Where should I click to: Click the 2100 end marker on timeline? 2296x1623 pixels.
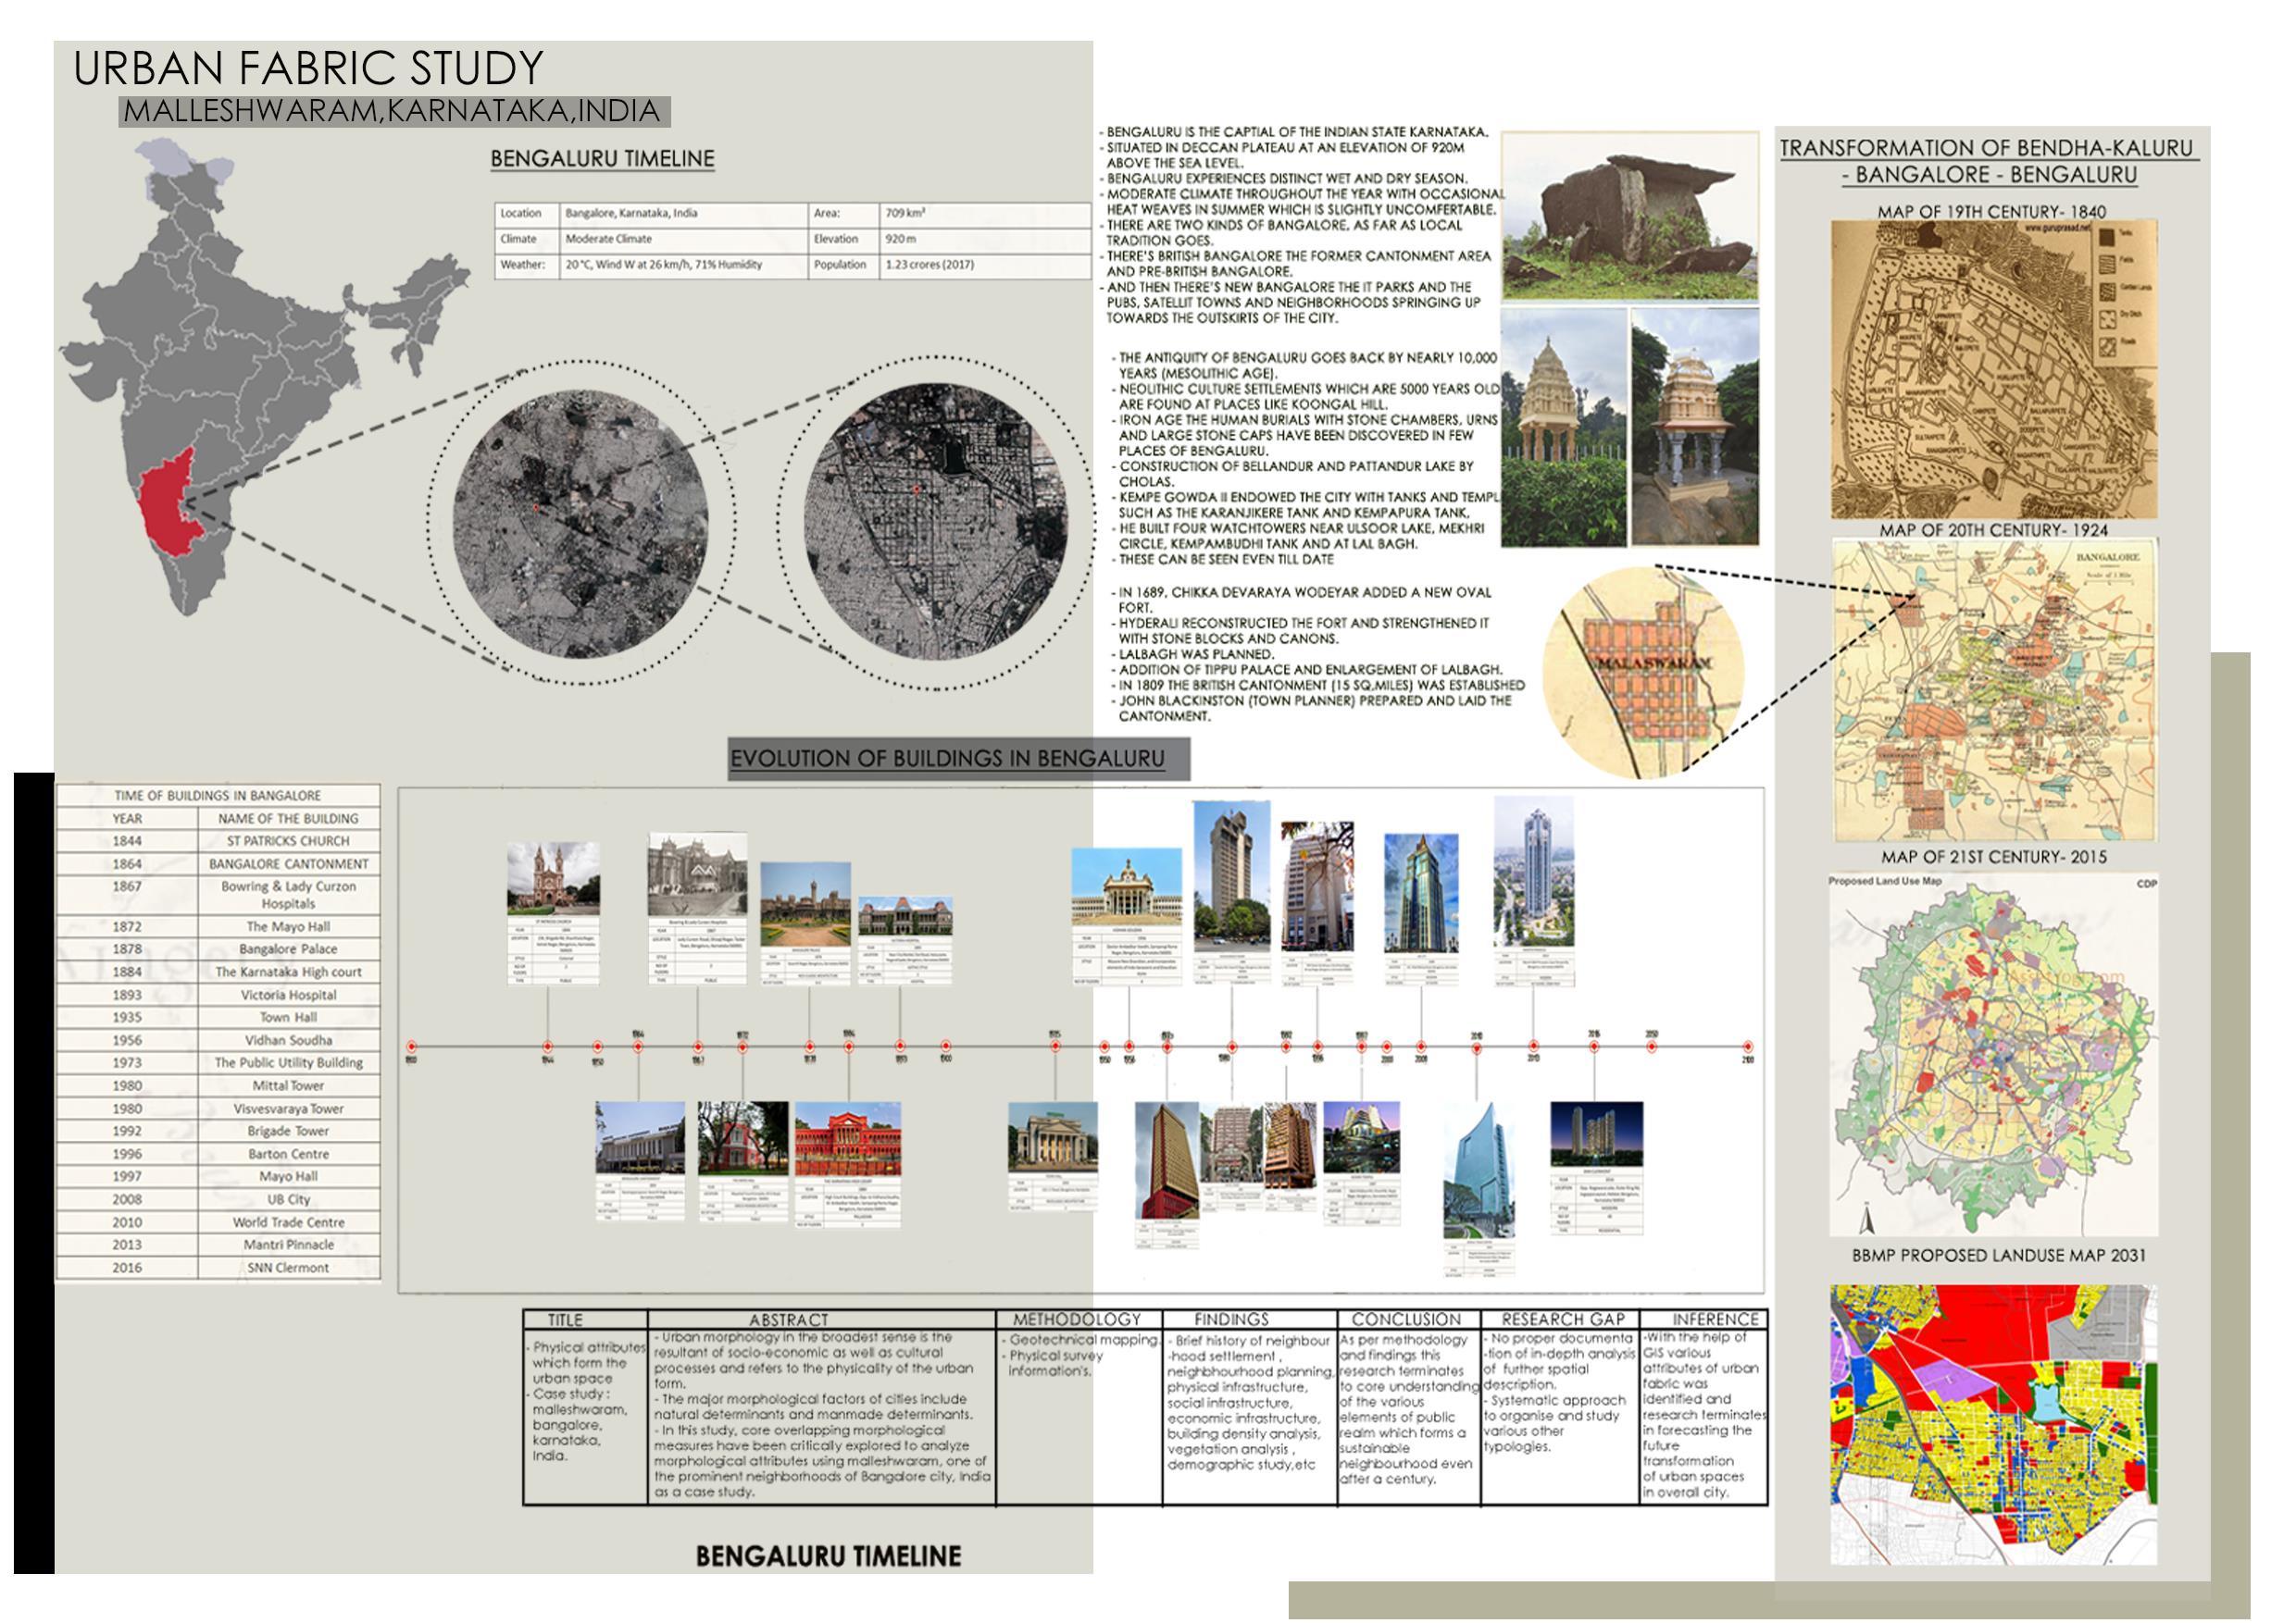(x=1747, y=1047)
